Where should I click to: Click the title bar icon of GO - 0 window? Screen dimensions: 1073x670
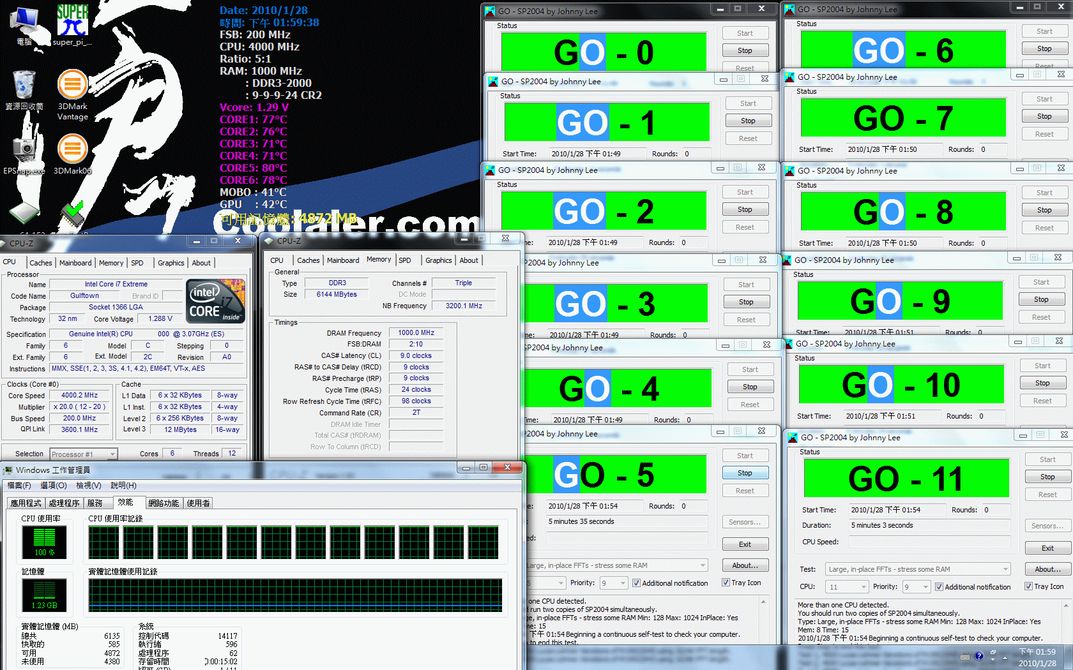(x=490, y=11)
